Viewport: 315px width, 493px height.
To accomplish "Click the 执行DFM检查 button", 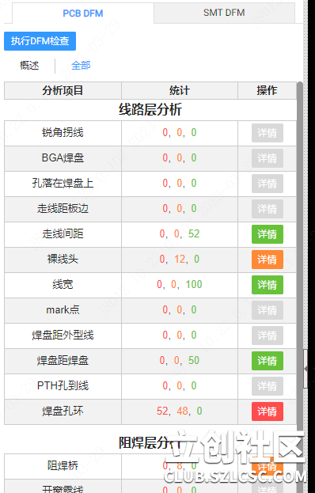I will click(x=40, y=41).
